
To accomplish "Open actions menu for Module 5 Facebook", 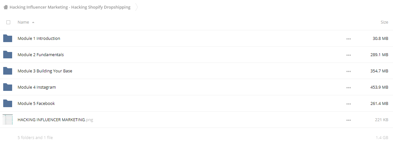I will 348,104.
